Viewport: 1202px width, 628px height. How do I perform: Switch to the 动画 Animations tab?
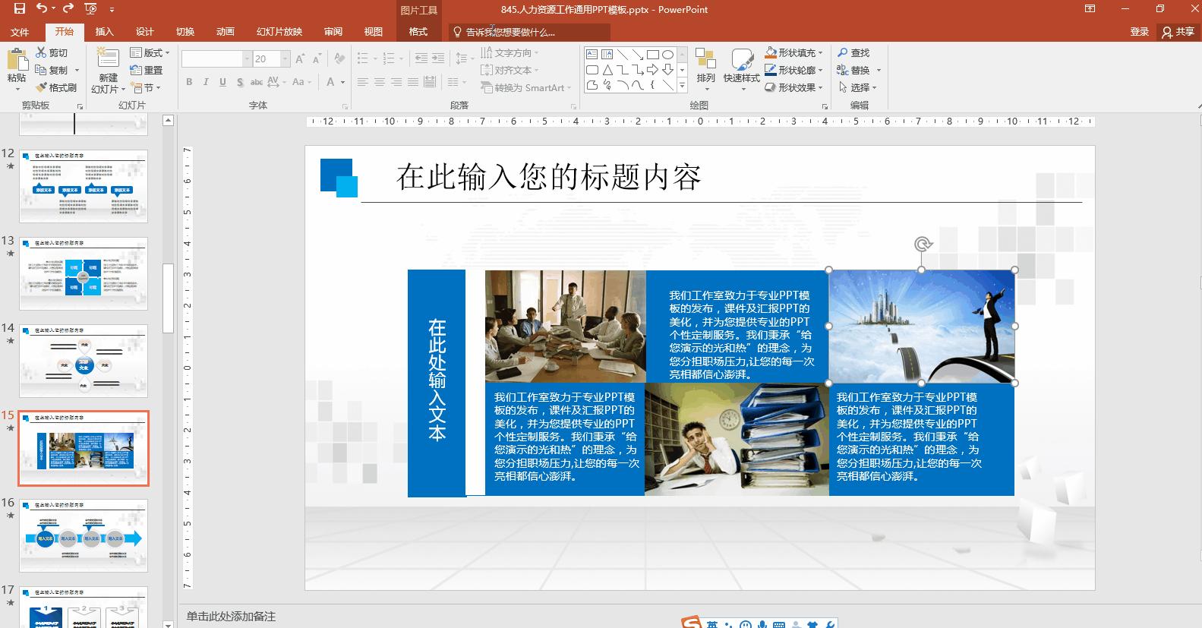point(225,31)
